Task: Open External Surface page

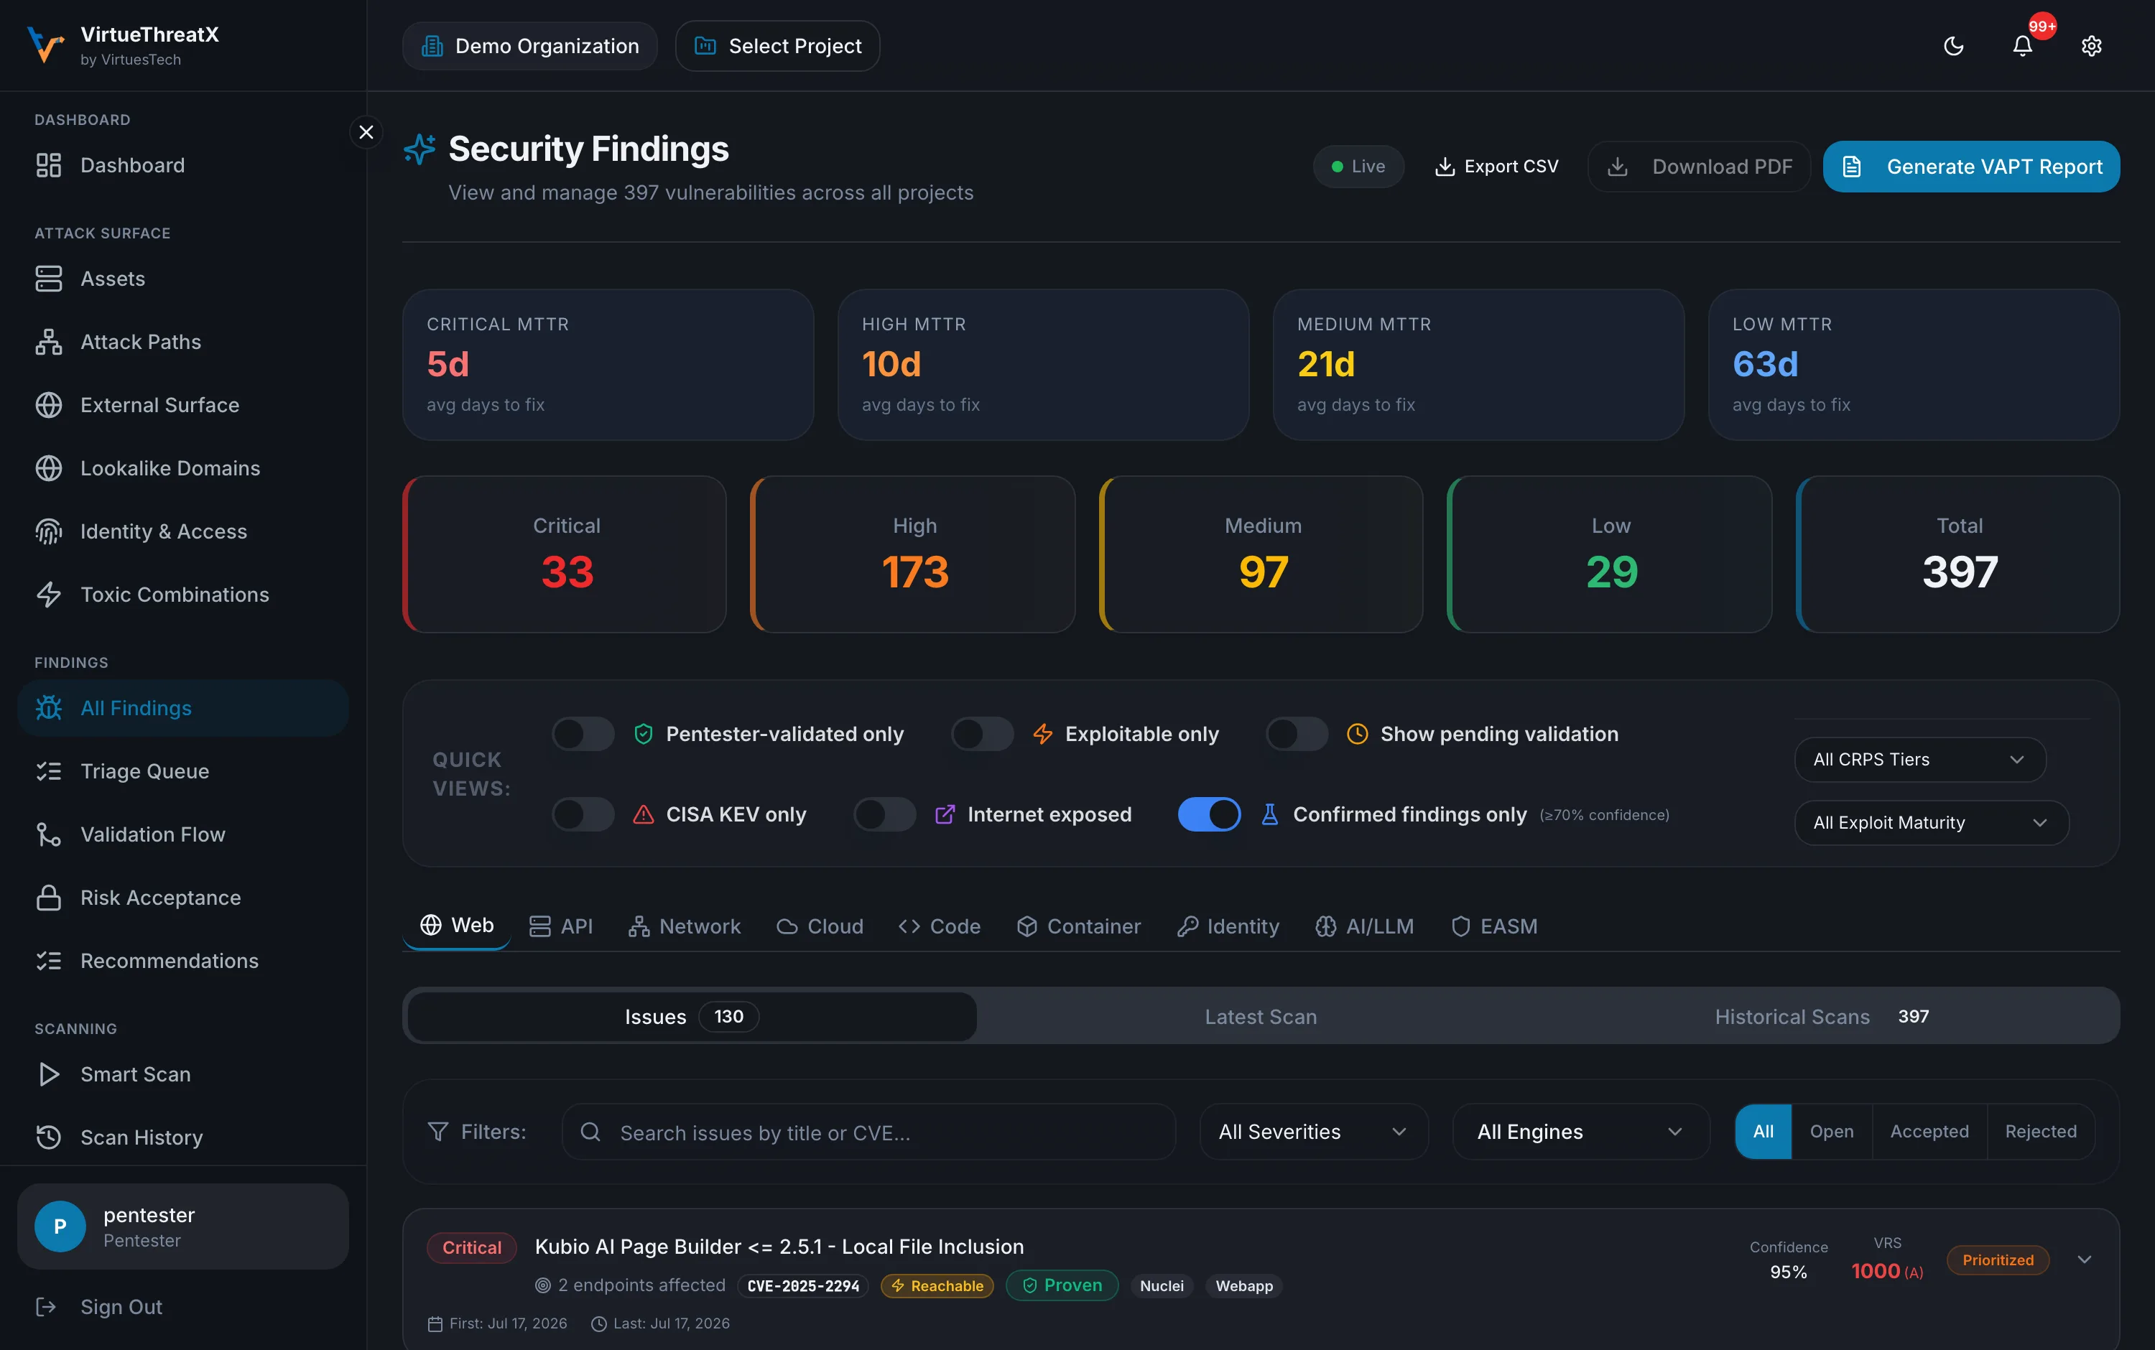Action: 182,404
